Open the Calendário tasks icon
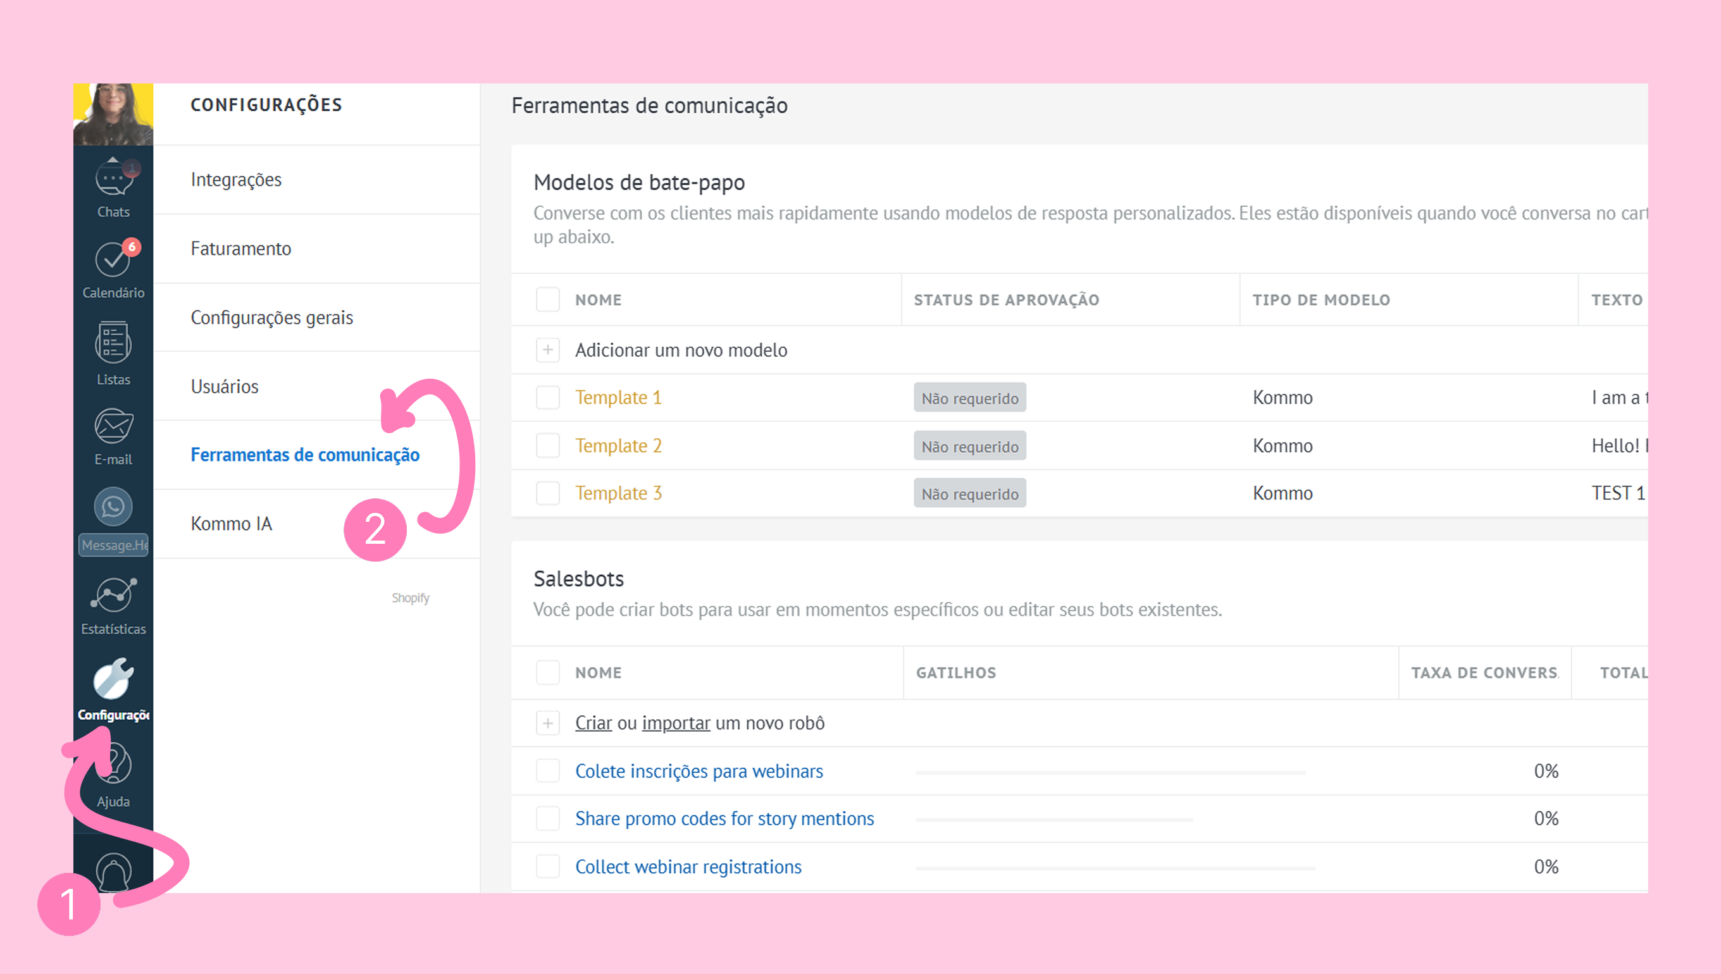Viewport: 1721px width, 974px height. [113, 261]
